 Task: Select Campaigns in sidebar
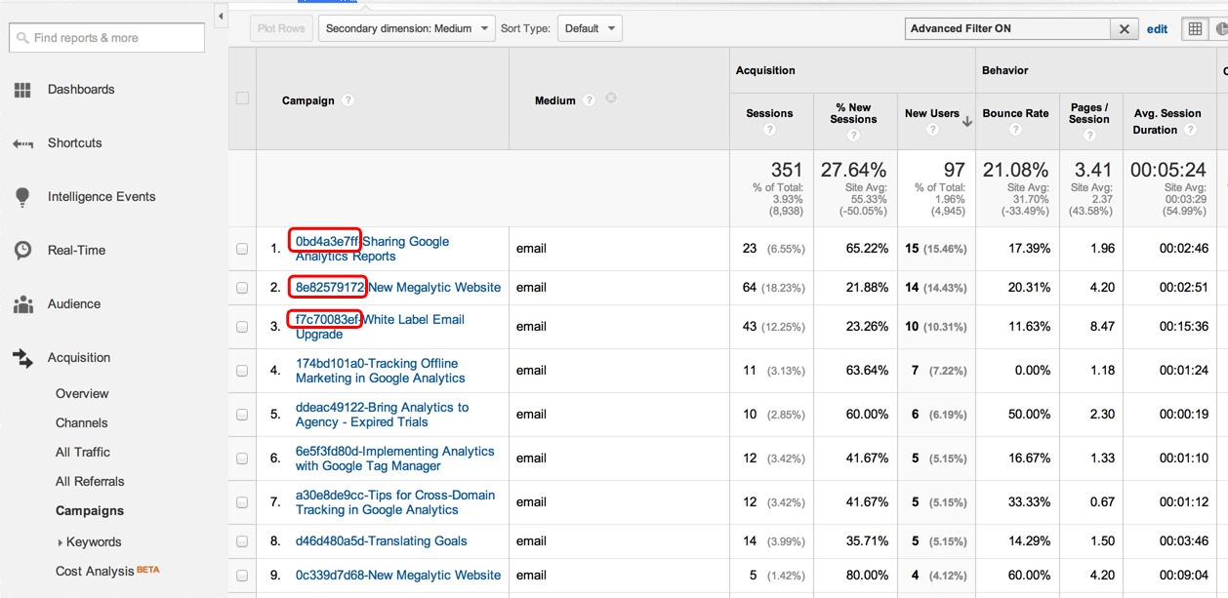tap(90, 511)
